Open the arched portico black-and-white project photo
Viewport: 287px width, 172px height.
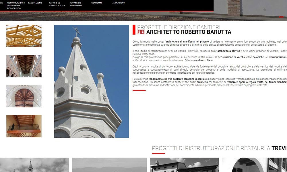click(x=254, y=165)
